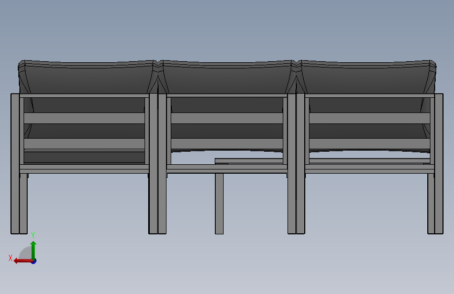Select the lower back slat of the middle seat

(x=227, y=144)
